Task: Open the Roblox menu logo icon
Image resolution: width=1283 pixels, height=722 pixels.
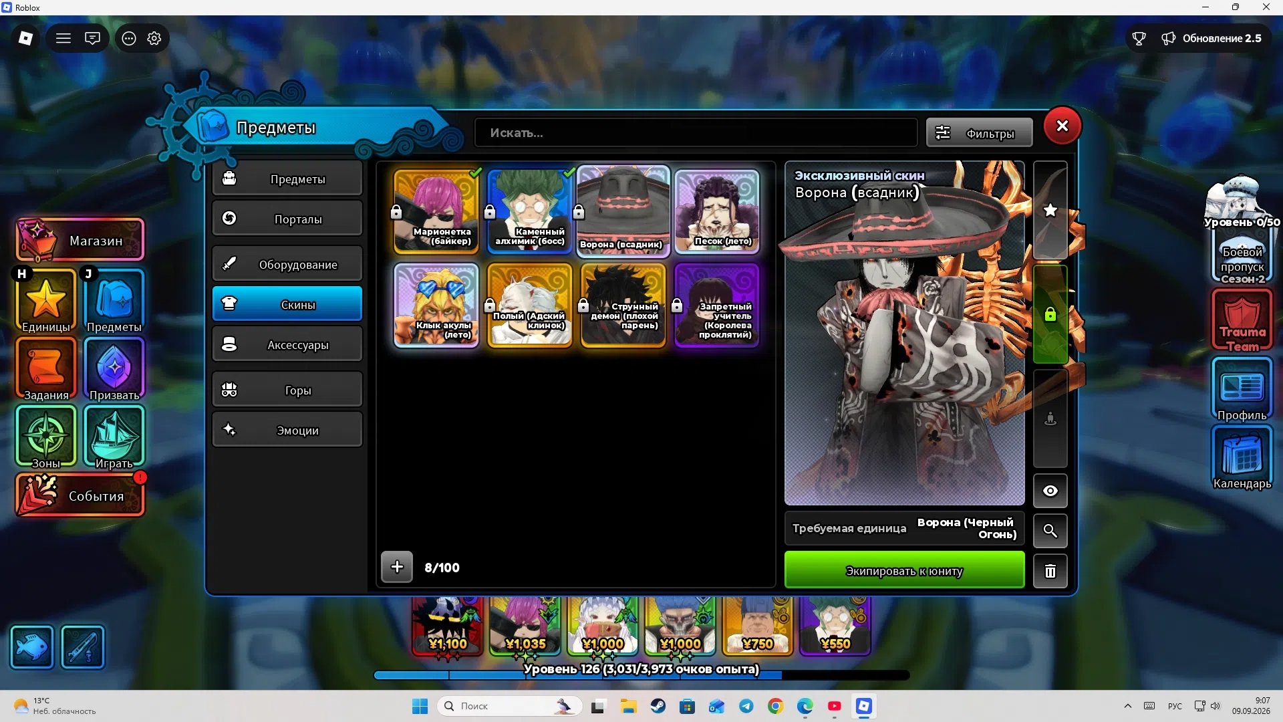Action: [25, 38]
